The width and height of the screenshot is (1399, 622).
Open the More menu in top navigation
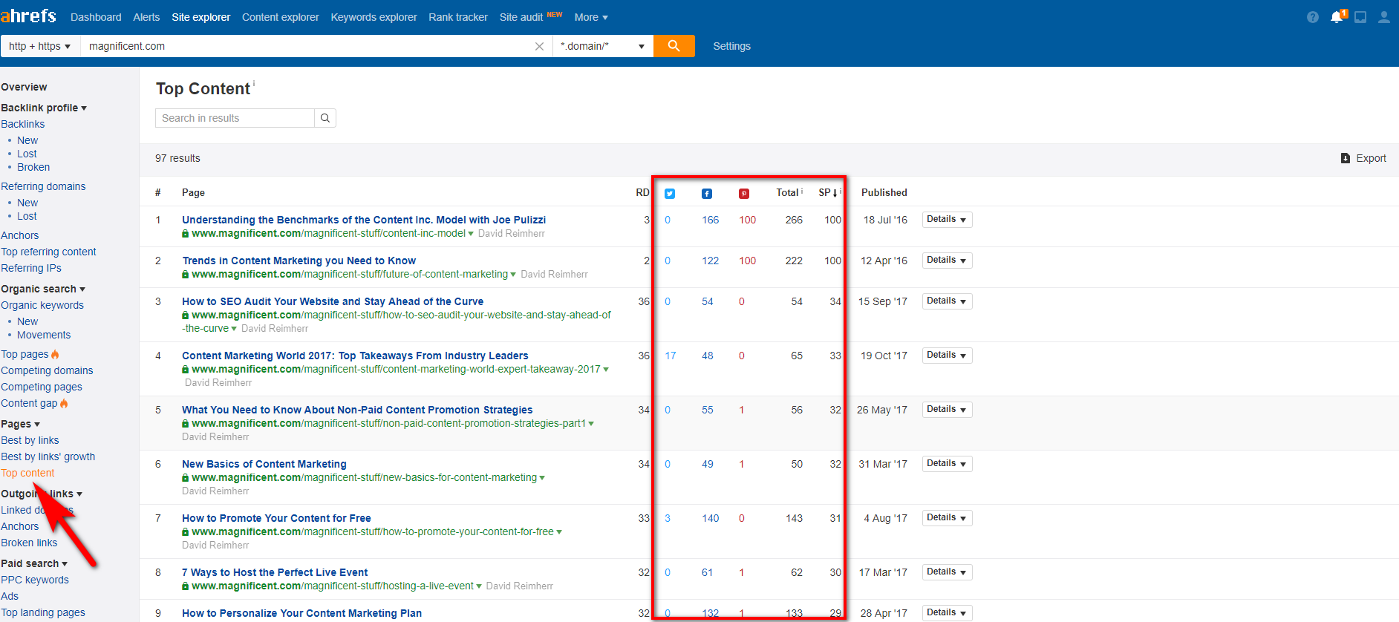[x=590, y=17]
